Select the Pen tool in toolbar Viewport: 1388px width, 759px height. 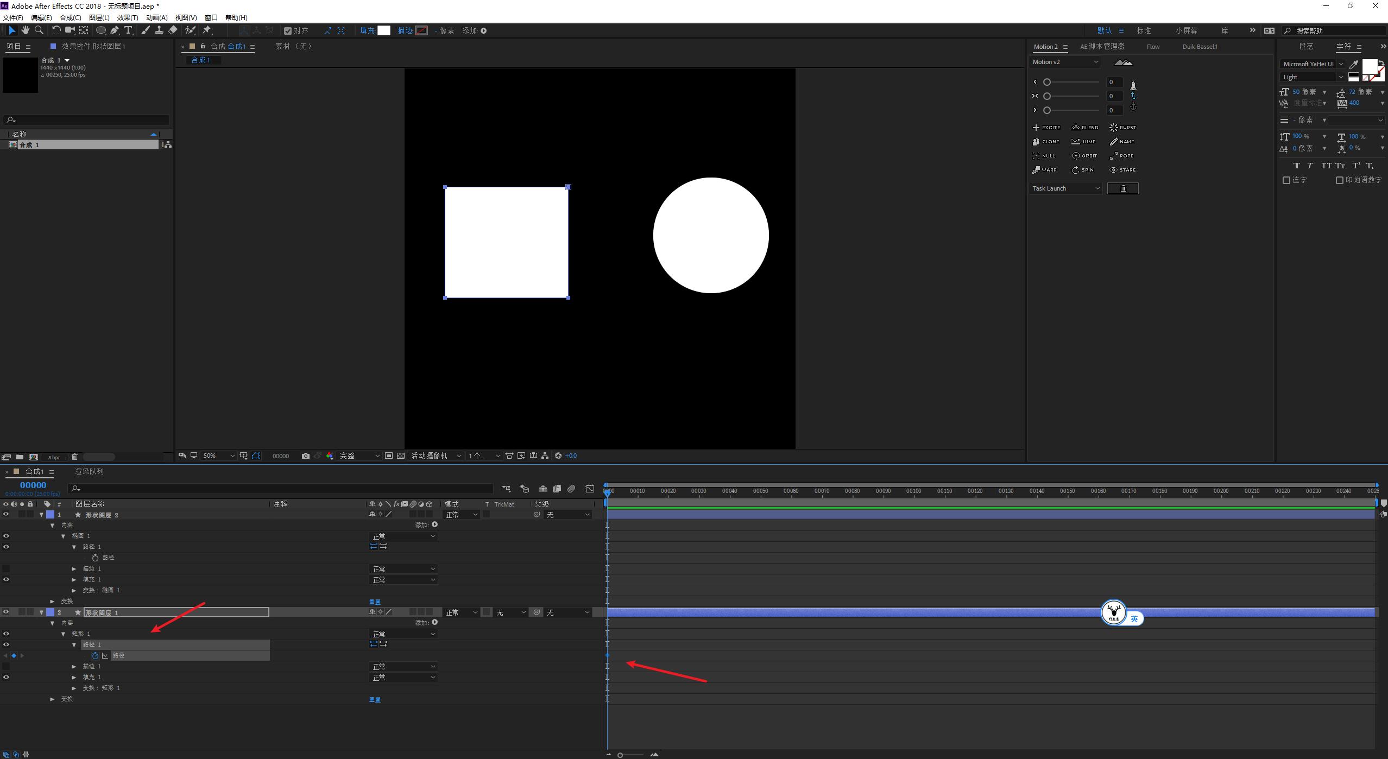[115, 30]
